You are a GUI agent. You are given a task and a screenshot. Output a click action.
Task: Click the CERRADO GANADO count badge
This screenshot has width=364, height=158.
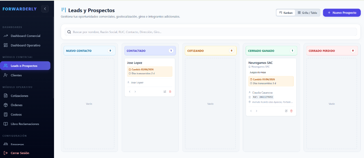click(x=292, y=50)
